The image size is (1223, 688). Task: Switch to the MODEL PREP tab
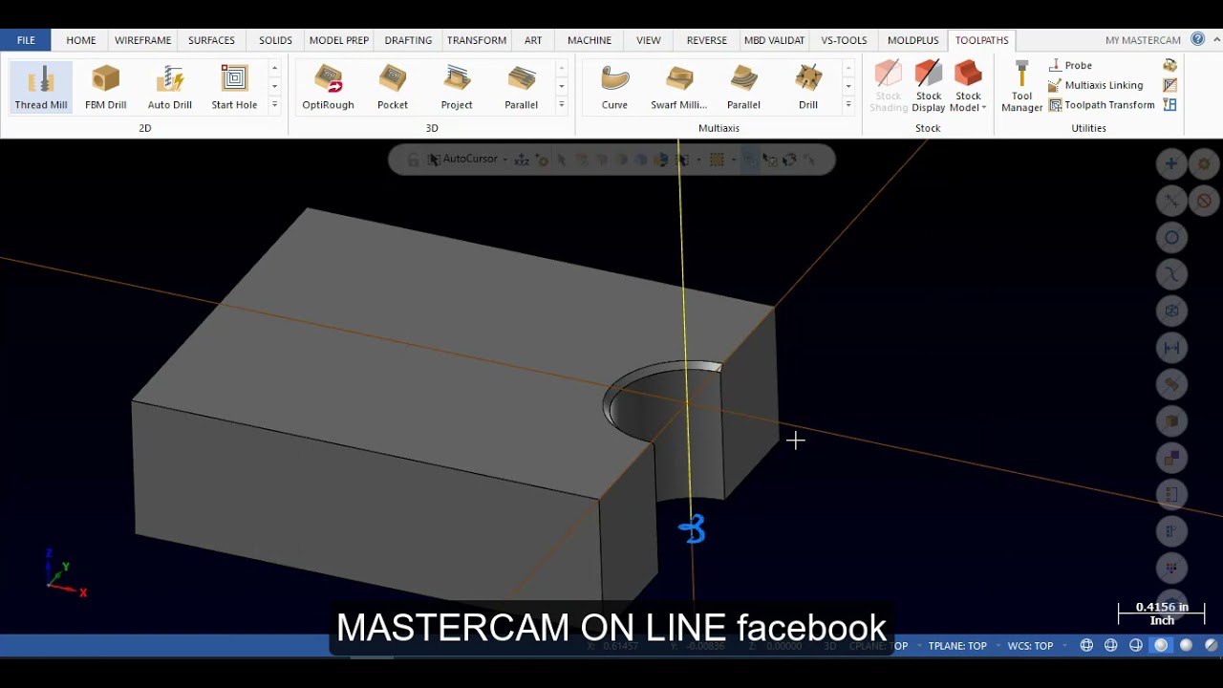tap(339, 40)
